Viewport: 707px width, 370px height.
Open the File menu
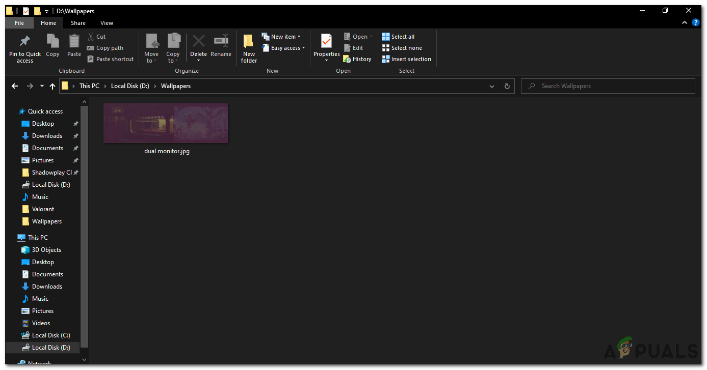(19, 22)
